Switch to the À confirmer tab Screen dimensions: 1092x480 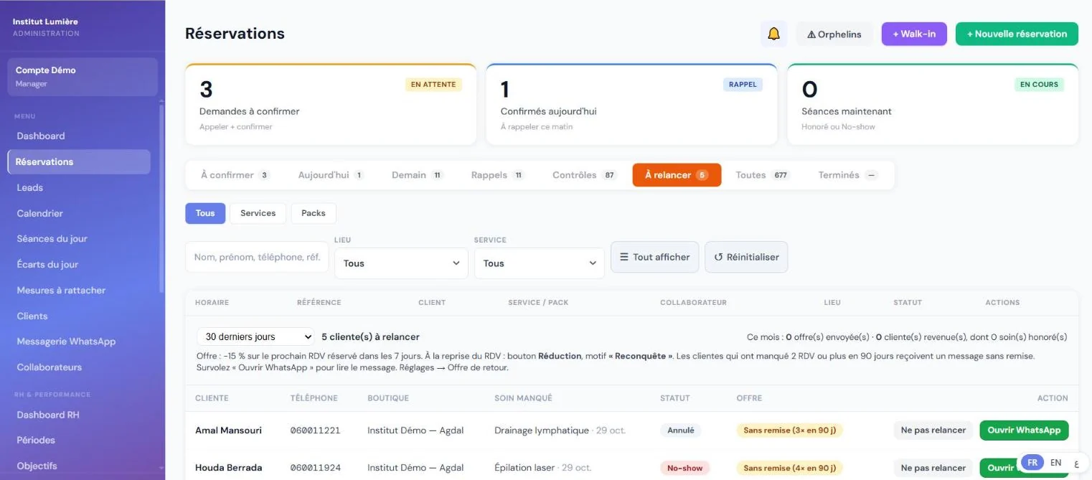pyautogui.click(x=235, y=175)
